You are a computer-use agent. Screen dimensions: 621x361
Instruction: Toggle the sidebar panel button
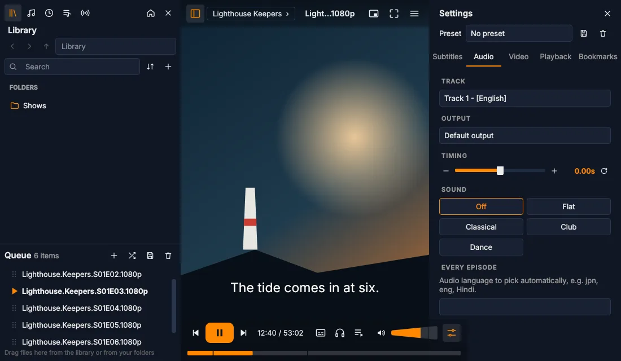pyautogui.click(x=195, y=14)
